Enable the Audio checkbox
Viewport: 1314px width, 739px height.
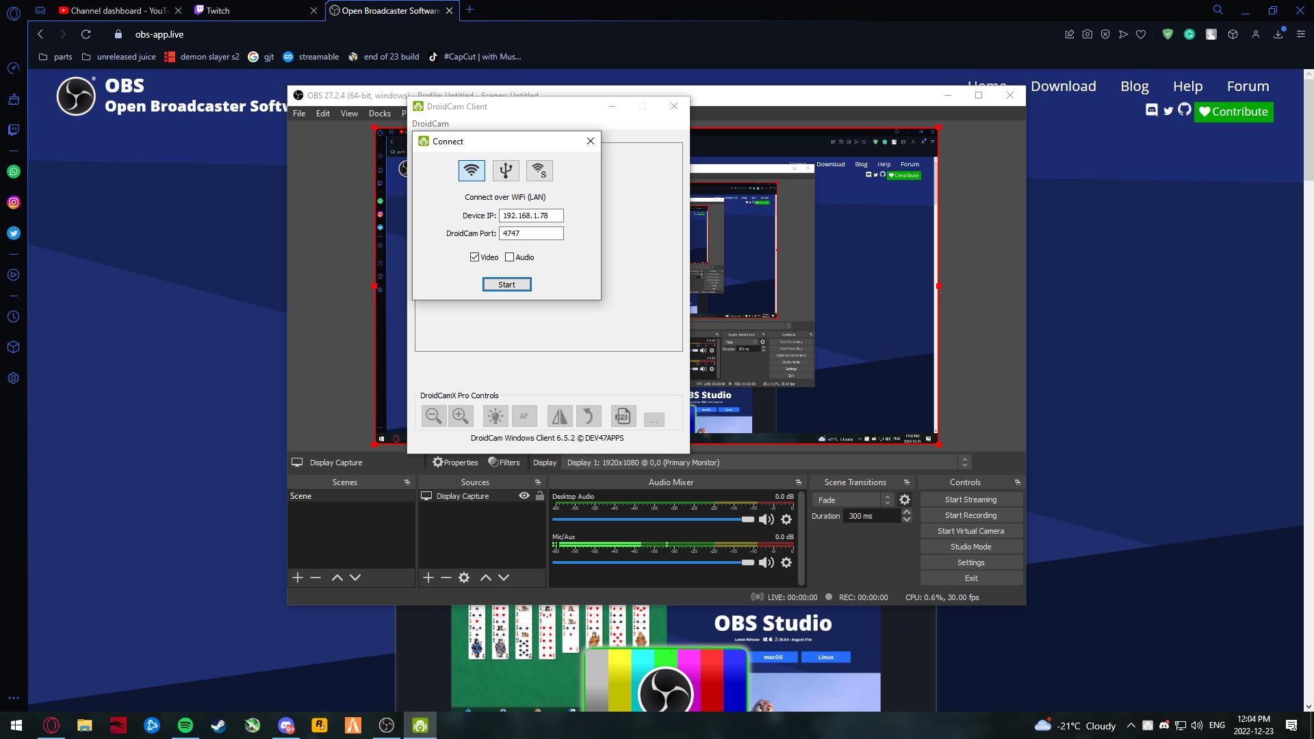coord(509,257)
